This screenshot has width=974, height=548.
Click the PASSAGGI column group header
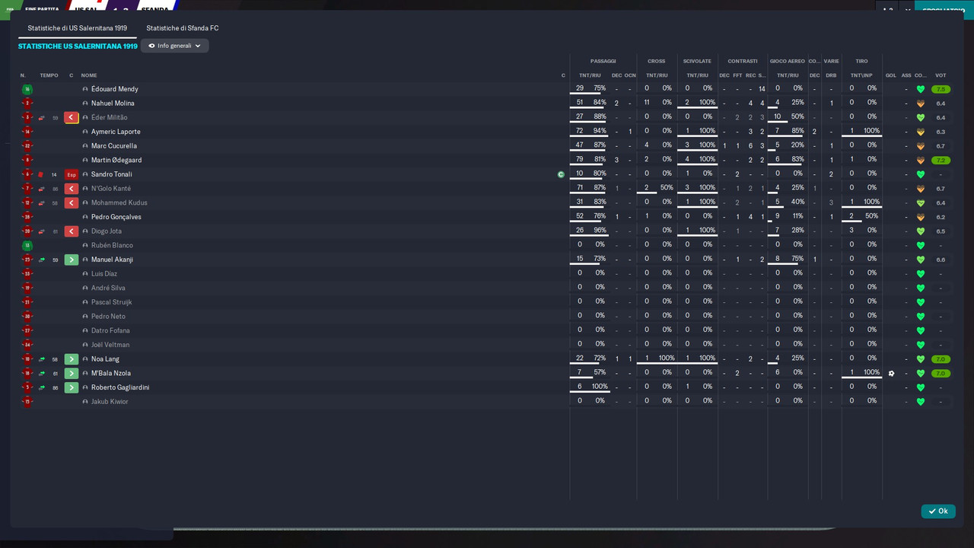click(603, 61)
